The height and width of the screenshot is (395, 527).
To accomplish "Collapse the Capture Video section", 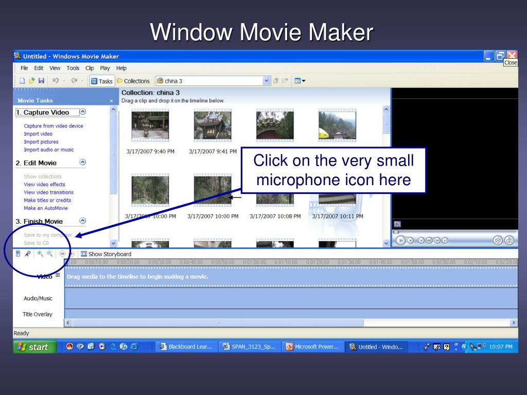I will [x=83, y=112].
